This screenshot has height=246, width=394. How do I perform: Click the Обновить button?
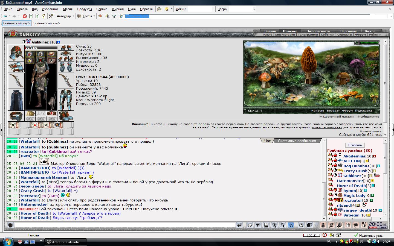click(x=355, y=145)
